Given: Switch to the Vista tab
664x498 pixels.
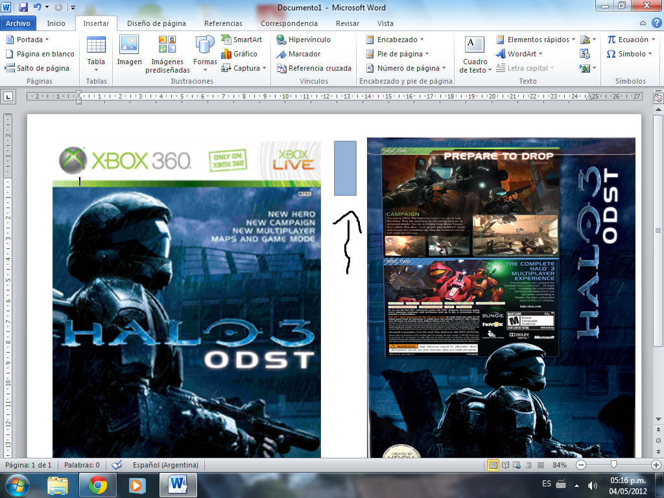Looking at the screenshot, I should point(385,23).
